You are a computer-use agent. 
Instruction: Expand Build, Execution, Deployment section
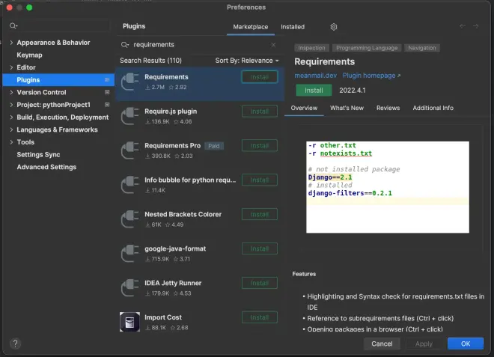coord(11,118)
